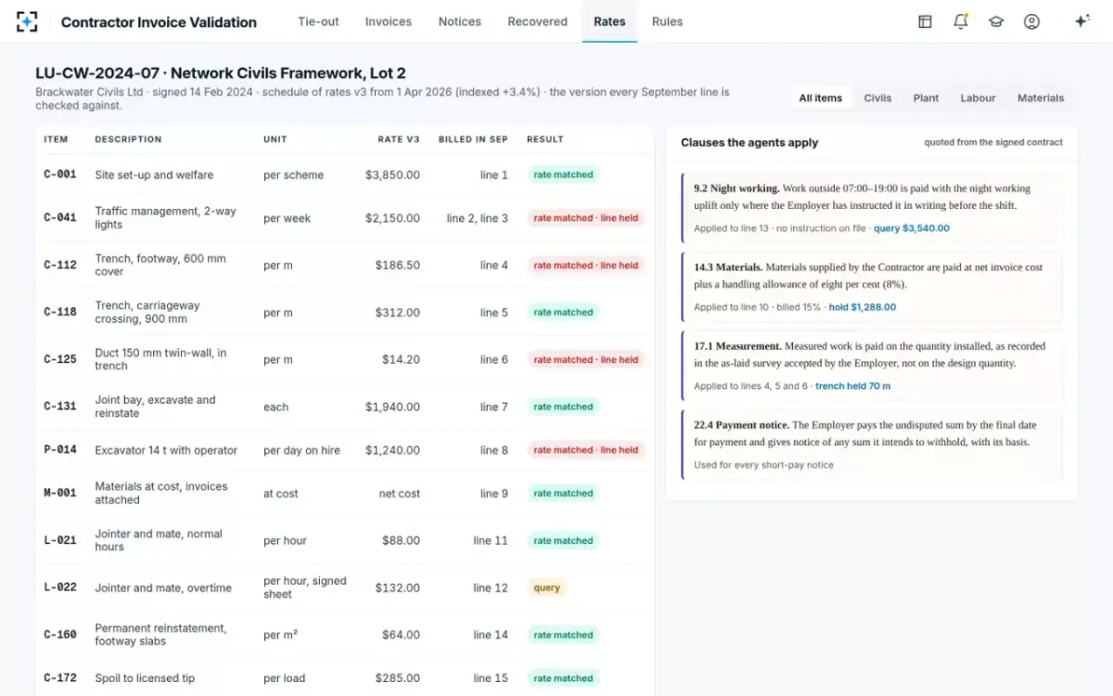Open the layout panel icon
1113x696 pixels.
click(x=925, y=21)
